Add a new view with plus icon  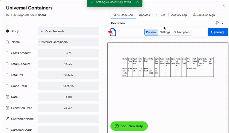[221, 15]
